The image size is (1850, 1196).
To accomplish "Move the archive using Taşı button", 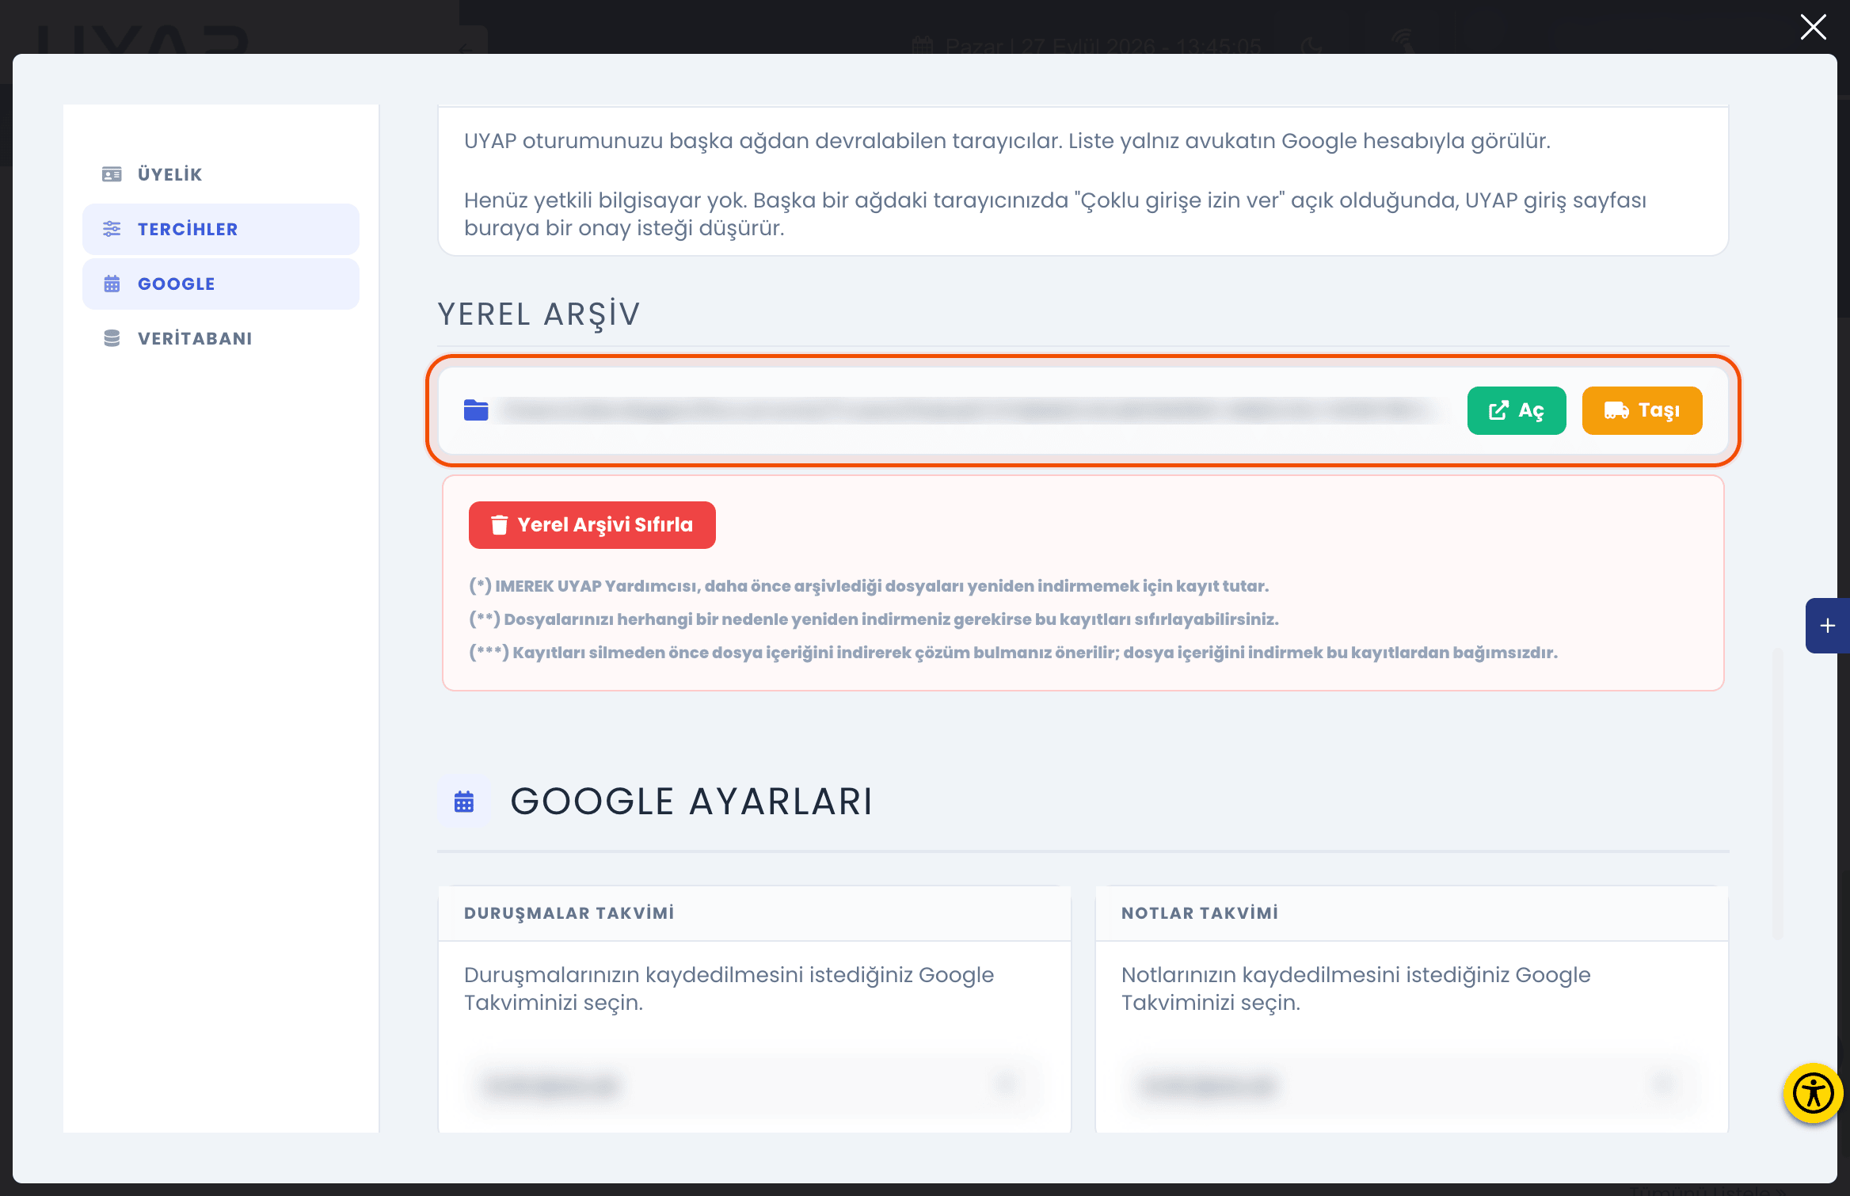I will pyautogui.click(x=1643, y=410).
